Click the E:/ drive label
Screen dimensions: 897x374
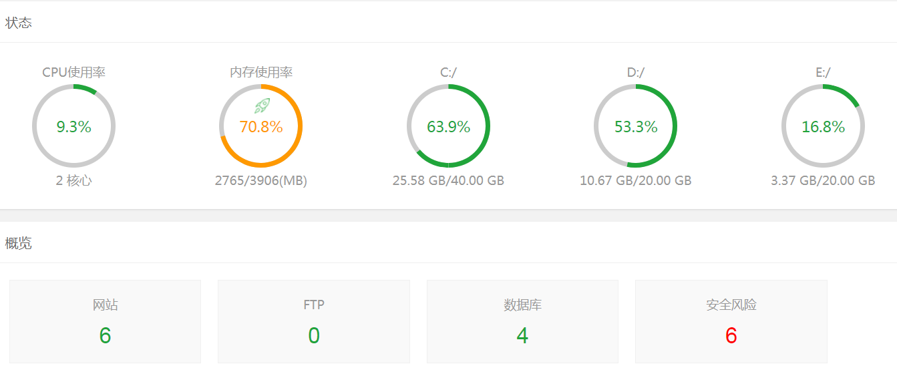pyautogui.click(x=823, y=72)
